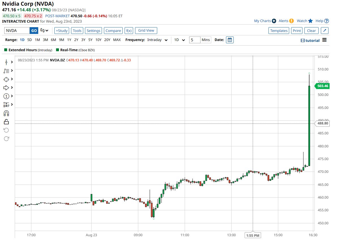This screenshot has height=241, width=337.
Task: Click the green 470.50 x 5 bid box
Action: tap(12, 16)
